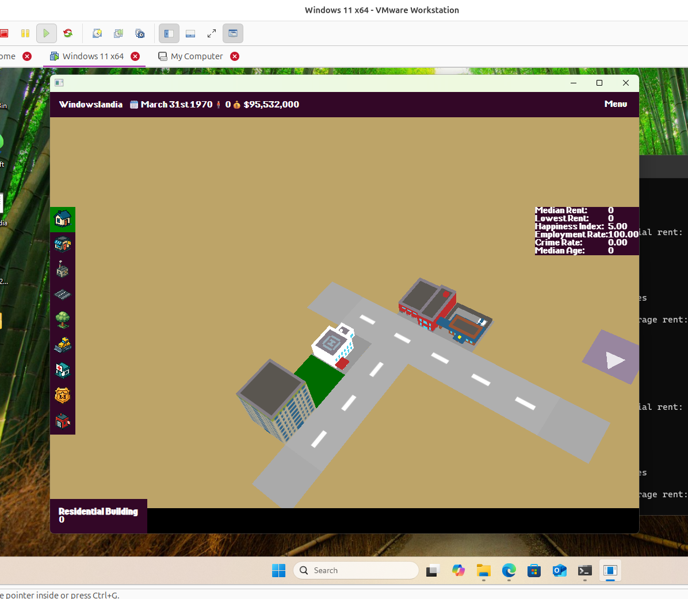Select the residential house build tool

click(x=63, y=219)
